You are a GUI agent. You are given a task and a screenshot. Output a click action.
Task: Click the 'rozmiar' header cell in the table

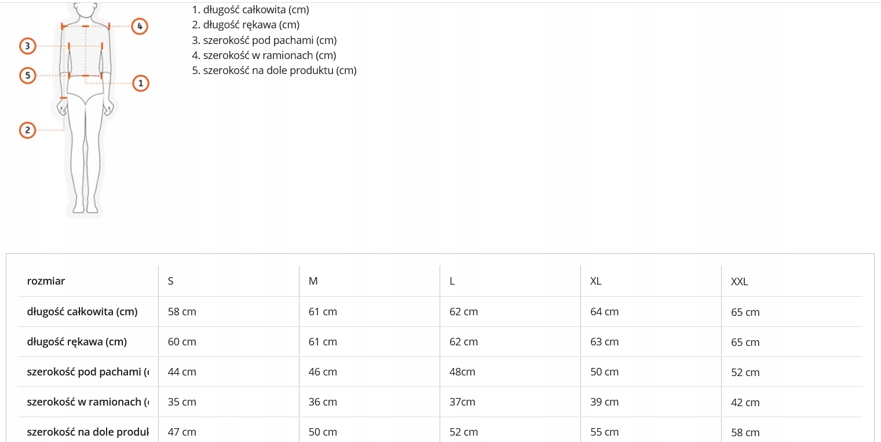46,281
